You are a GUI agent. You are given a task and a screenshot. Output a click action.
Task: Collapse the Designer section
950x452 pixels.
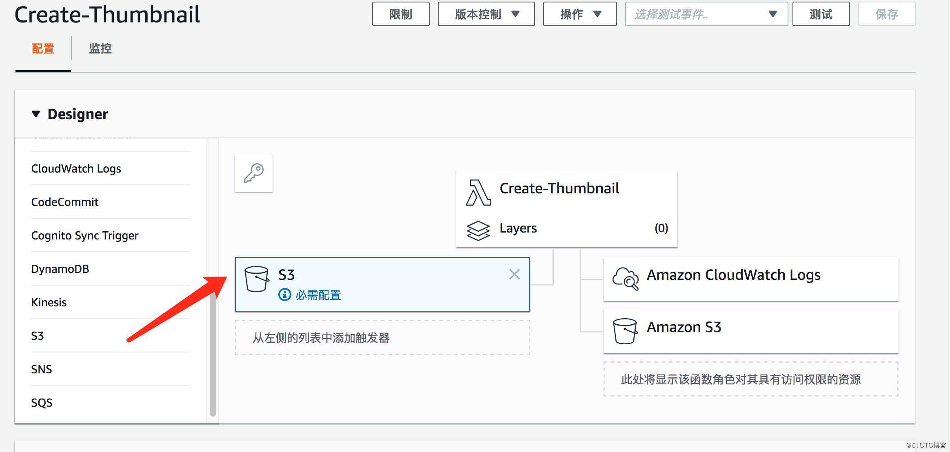click(36, 114)
